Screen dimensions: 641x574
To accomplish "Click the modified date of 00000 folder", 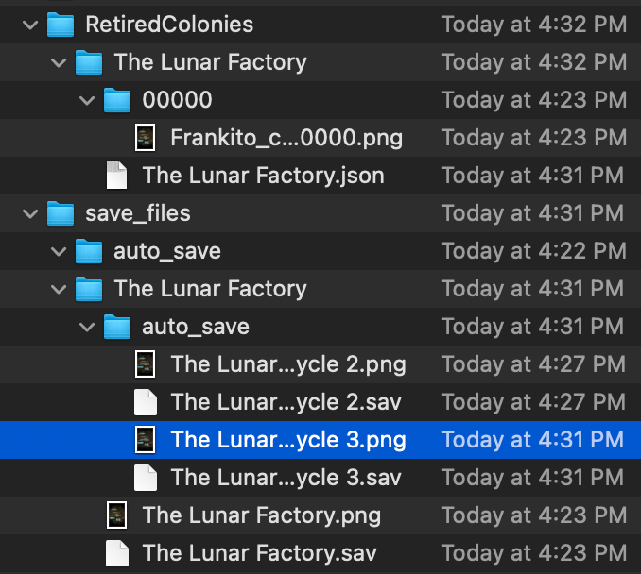I will (533, 100).
